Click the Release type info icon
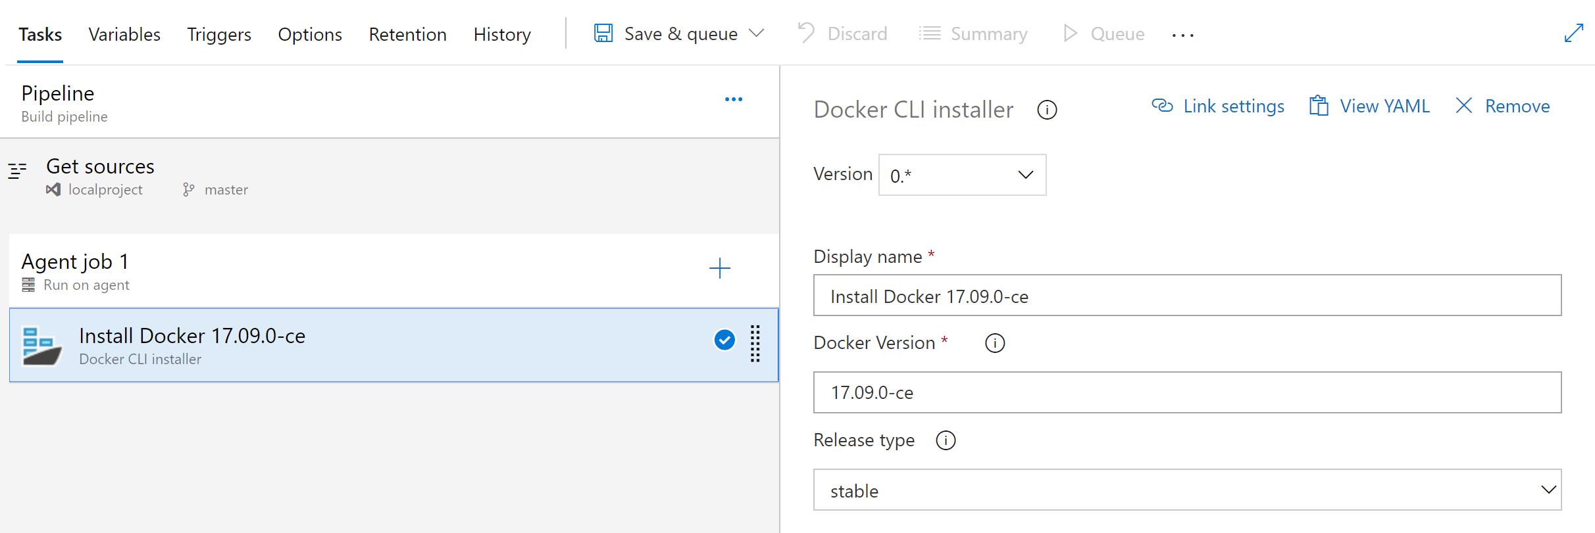 946,440
